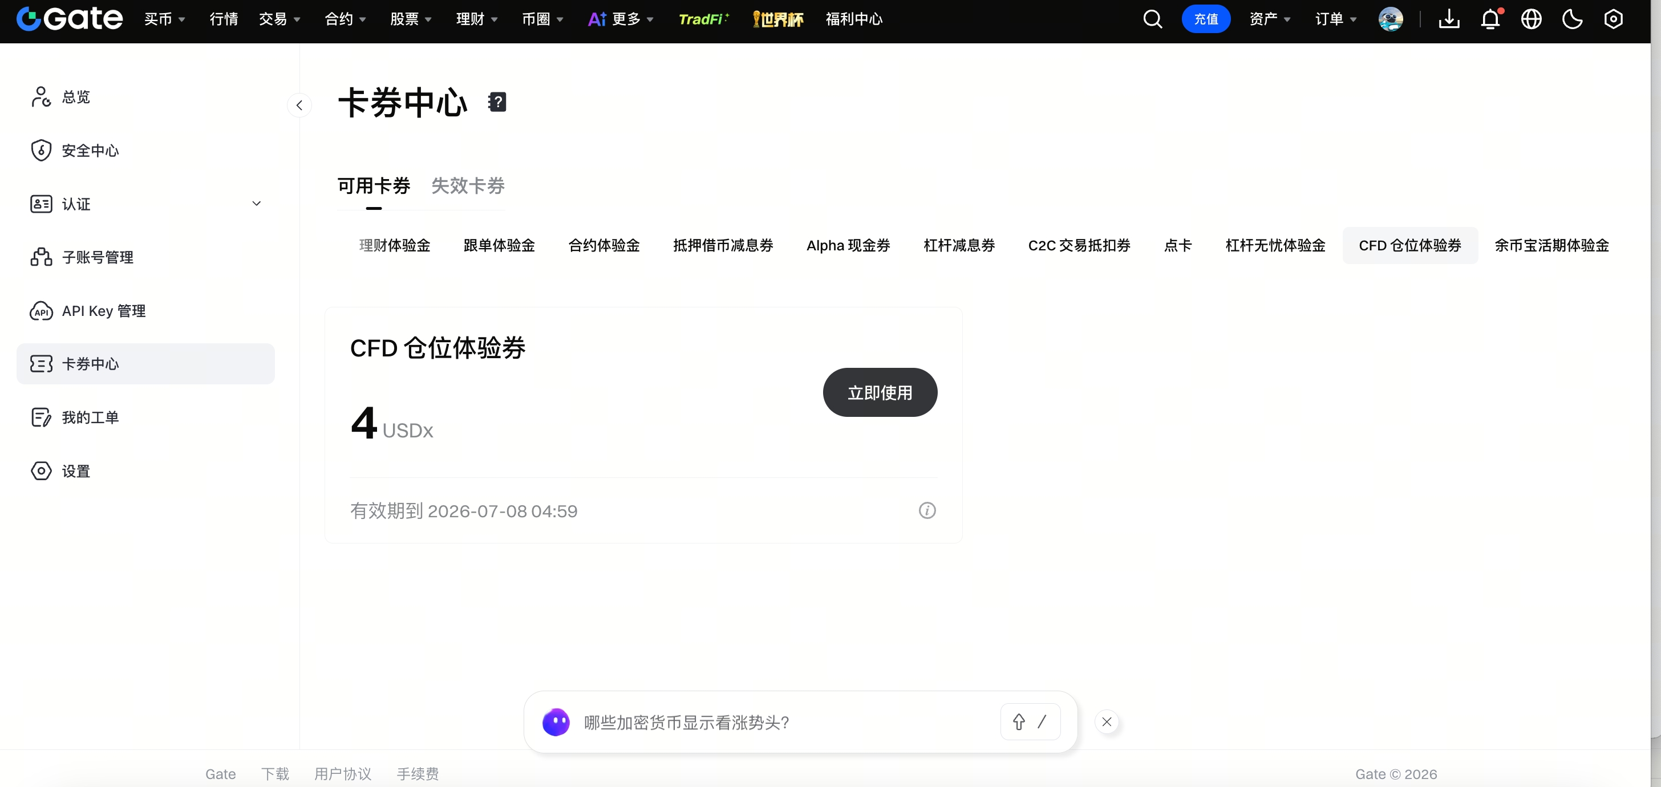Open the search magnifier icon
Viewport: 1661px width, 787px height.
[x=1152, y=19]
